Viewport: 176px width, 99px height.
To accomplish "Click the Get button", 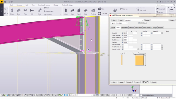I will coord(137,82).
